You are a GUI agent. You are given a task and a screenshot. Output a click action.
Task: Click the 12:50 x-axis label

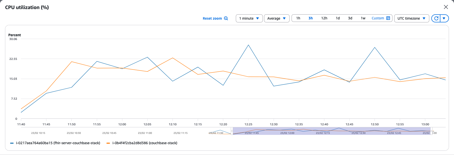375,124
